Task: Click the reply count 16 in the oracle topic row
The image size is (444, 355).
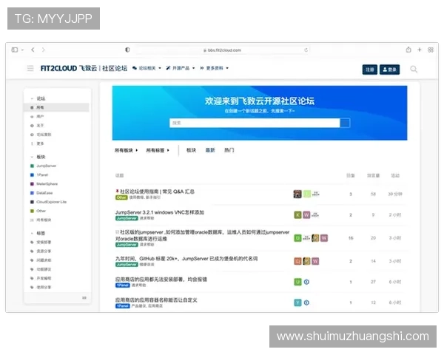Action: click(351, 238)
